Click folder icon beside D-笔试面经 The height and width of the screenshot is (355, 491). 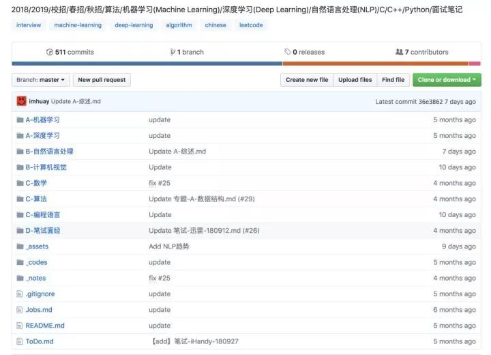pos(20,231)
